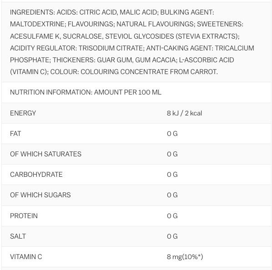The width and height of the screenshot is (272, 270).
Task: Click the INGREDIENTS paragraph text block
Action: coord(132,42)
